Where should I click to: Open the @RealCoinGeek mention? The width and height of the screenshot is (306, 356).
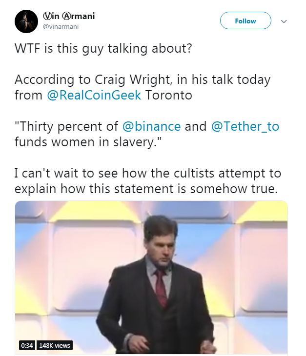click(x=94, y=95)
